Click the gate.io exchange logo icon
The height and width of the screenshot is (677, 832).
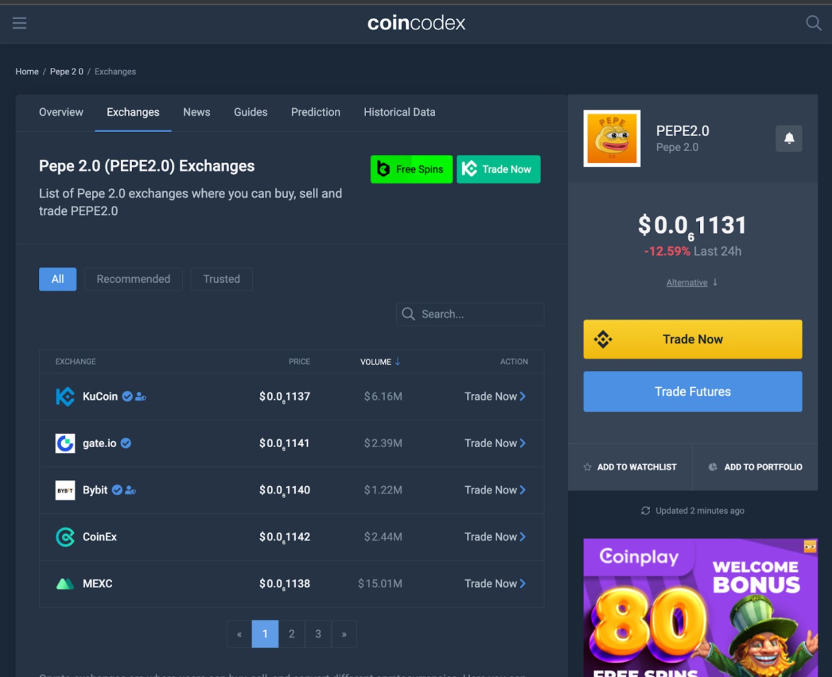click(65, 443)
